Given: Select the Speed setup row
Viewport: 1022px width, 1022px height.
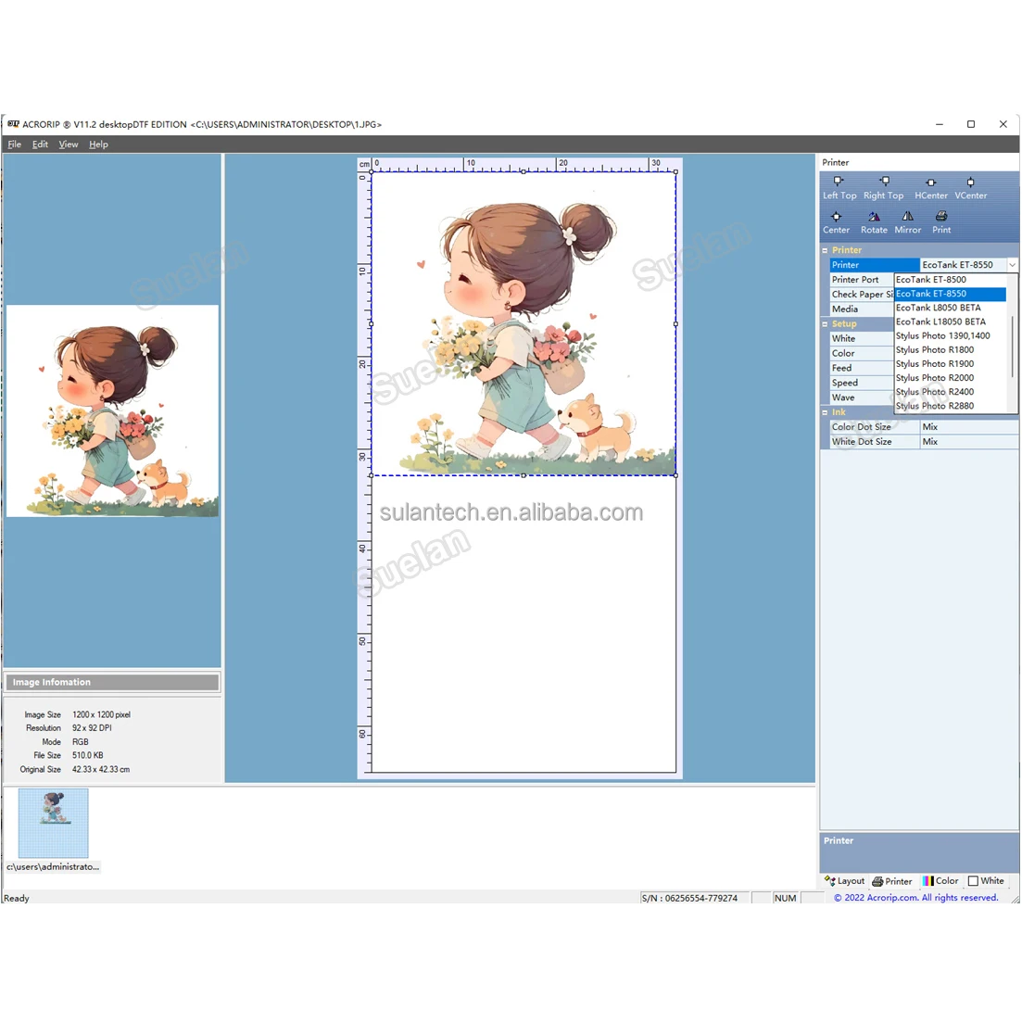Looking at the screenshot, I should pos(861,383).
